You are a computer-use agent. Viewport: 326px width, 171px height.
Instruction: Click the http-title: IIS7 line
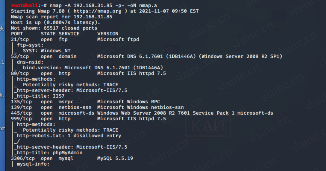[41, 96]
